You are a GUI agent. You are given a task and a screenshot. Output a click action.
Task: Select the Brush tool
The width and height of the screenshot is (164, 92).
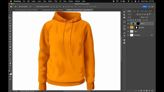(10, 34)
